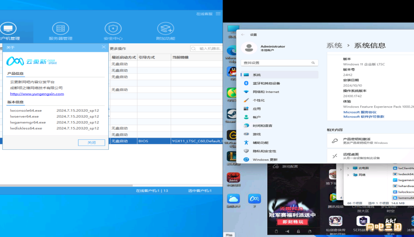Image resolution: width=414 pixels, height=237 pixels.
Task: Click the 当前镜像 column header
Action: tap(197, 57)
